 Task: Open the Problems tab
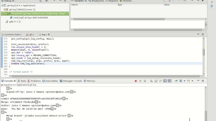click(x=34, y=81)
